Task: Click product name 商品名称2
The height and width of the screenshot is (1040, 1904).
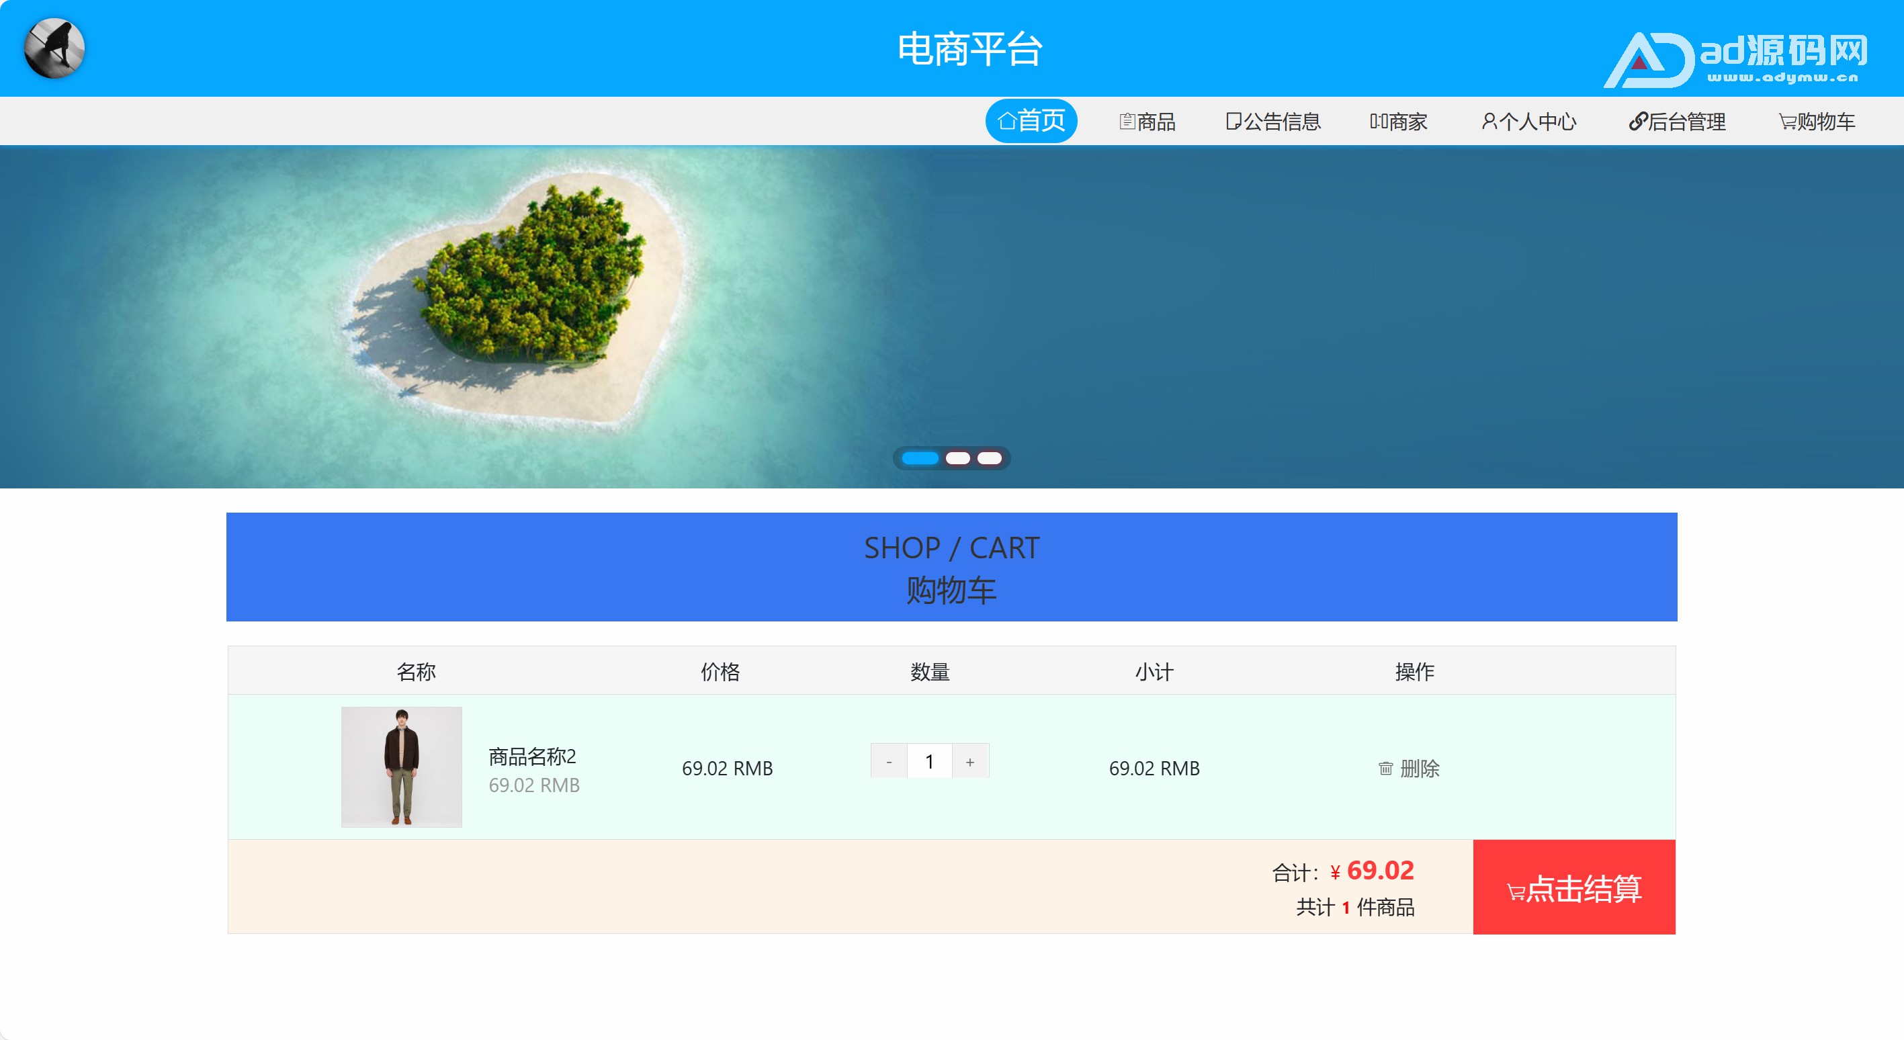Action: point(532,756)
